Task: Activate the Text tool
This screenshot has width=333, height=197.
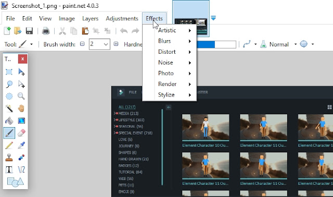Action: click(x=9, y=169)
